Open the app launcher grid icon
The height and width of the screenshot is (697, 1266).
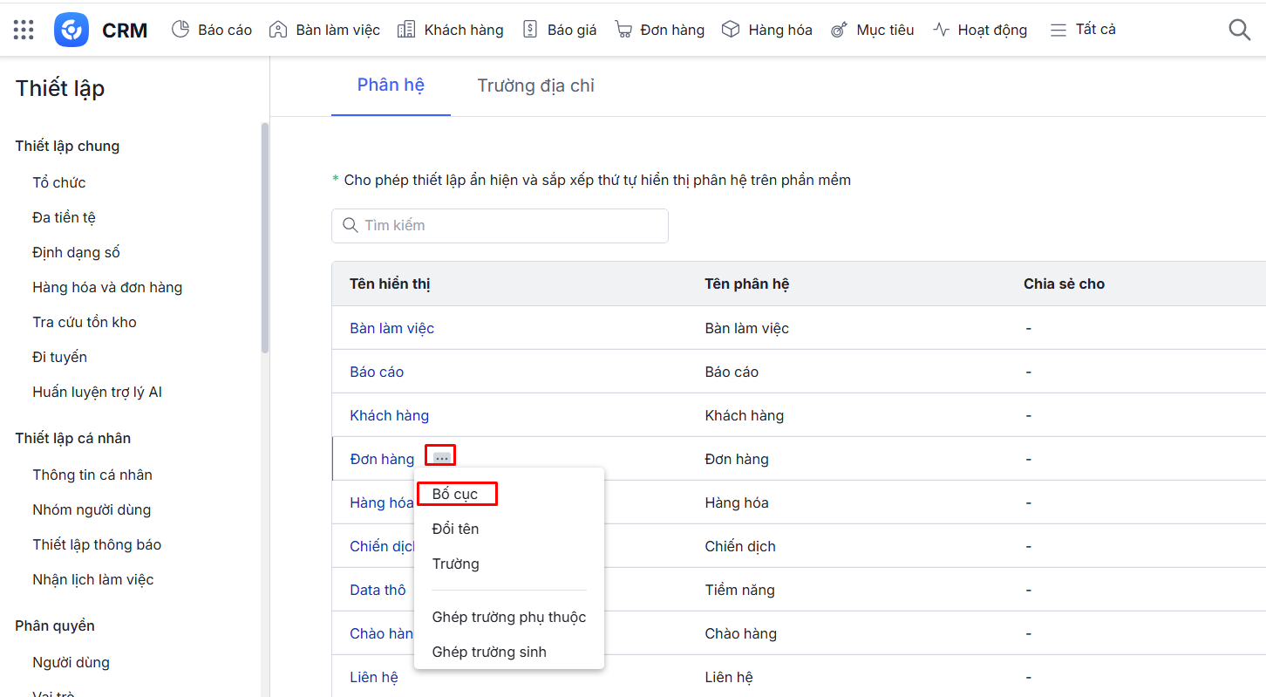(24, 30)
